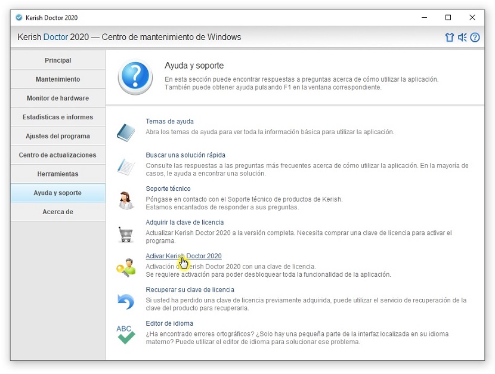495x374 pixels.
Task: Open Monitor de hardware section
Action: pyautogui.click(x=58, y=98)
